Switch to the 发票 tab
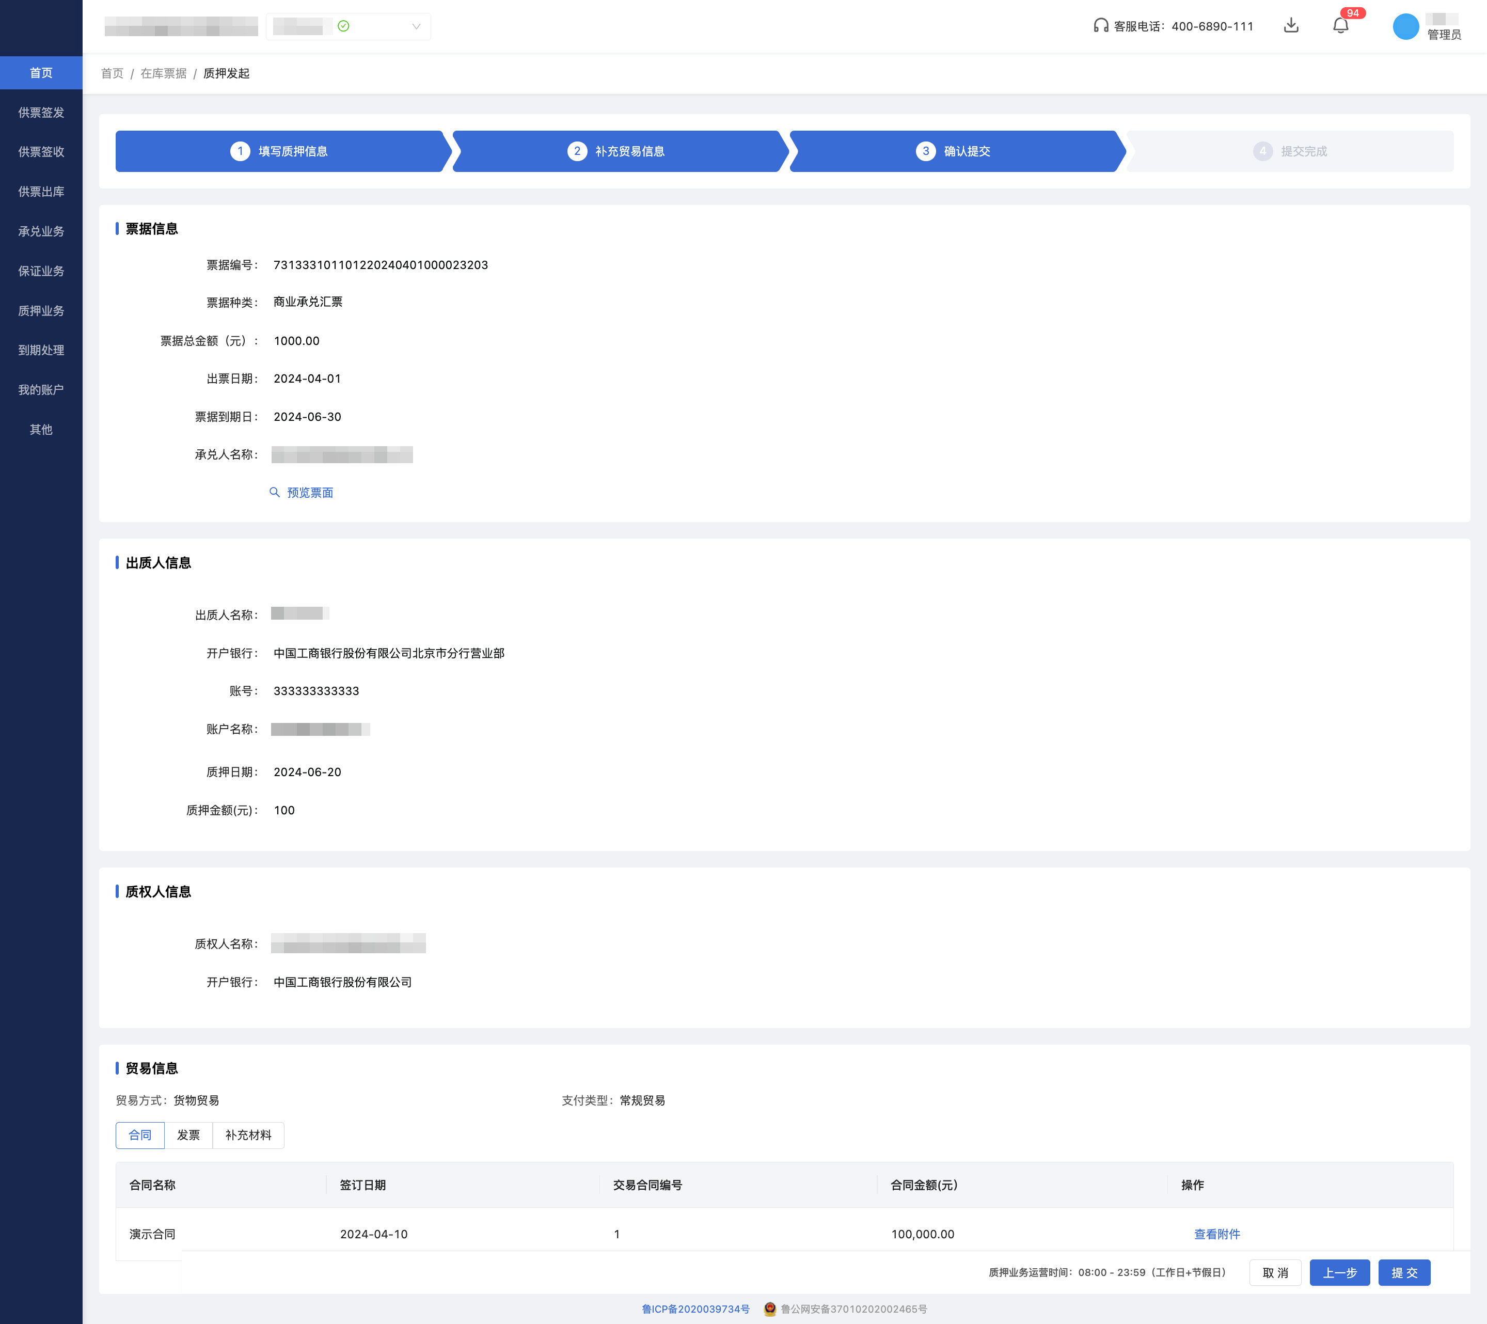The height and width of the screenshot is (1324, 1487). pos(188,1135)
